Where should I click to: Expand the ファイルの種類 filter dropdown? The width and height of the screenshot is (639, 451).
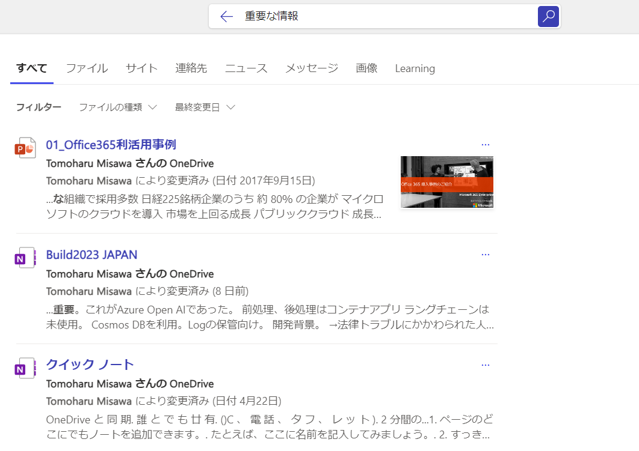[x=118, y=107]
